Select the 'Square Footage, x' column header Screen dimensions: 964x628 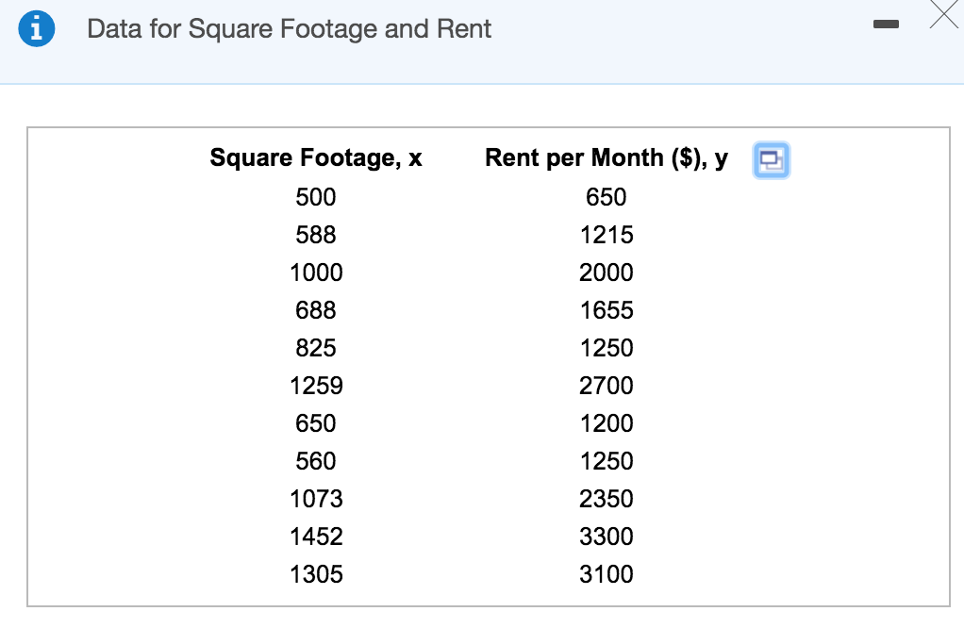pos(316,158)
